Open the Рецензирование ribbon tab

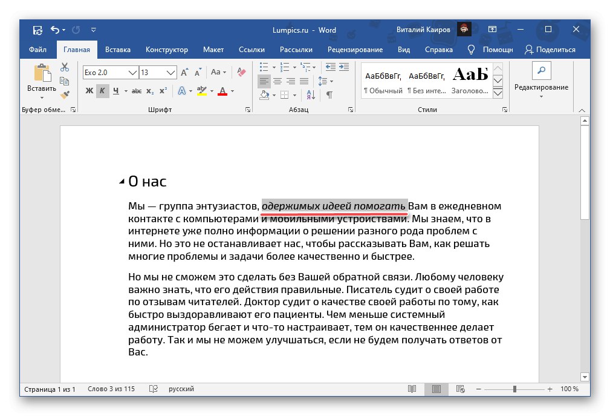(x=355, y=50)
